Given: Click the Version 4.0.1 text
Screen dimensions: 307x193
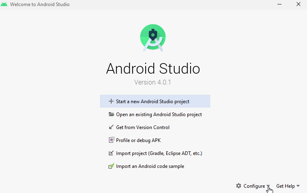Looking at the screenshot, I should (x=152, y=82).
